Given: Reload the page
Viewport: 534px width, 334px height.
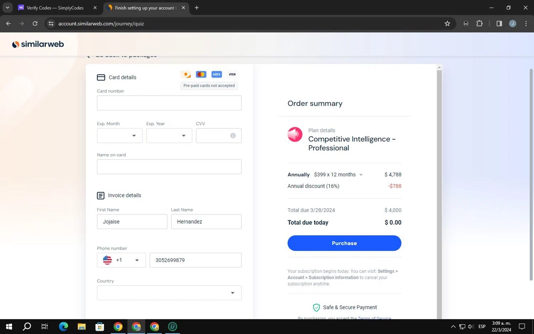Looking at the screenshot, I should 35,24.
